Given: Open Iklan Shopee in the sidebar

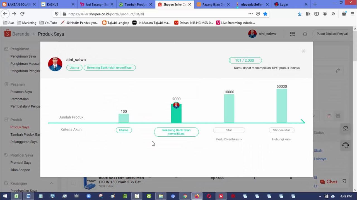Looking at the screenshot, I should 20,170.
